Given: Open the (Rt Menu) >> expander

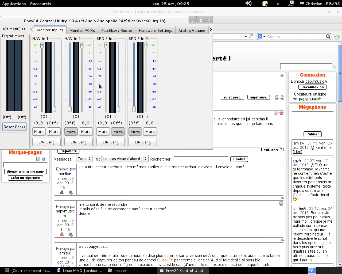Looking at the screenshot, I should tap(14, 29).
